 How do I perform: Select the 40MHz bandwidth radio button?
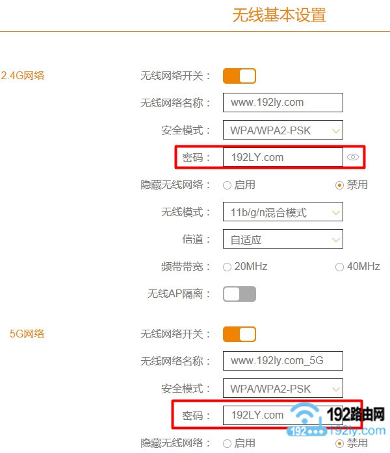[x=339, y=267]
